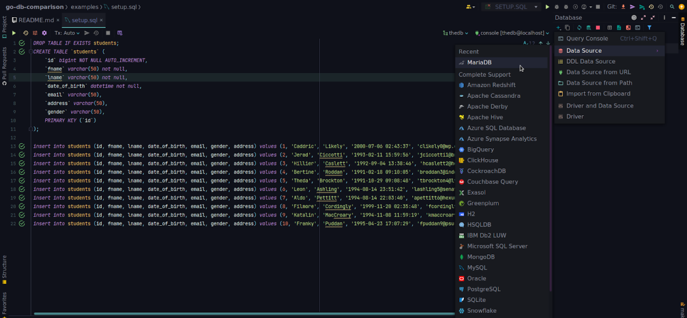Click the purple In-Editor Results table icon
The image size is (687, 318).
[x=120, y=33]
